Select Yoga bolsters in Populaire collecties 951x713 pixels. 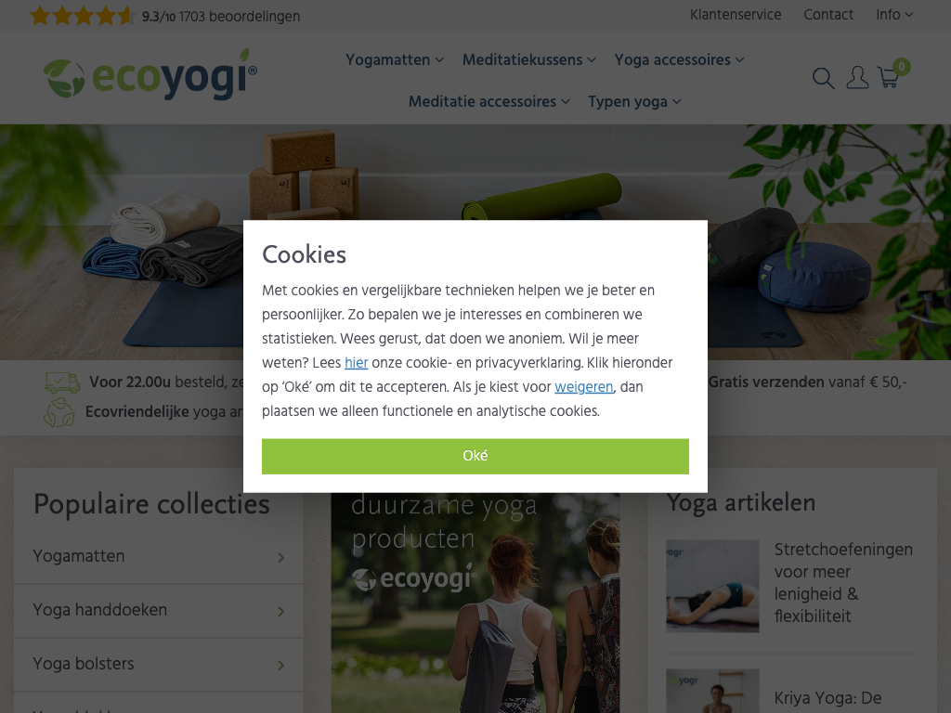pos(158,665)
